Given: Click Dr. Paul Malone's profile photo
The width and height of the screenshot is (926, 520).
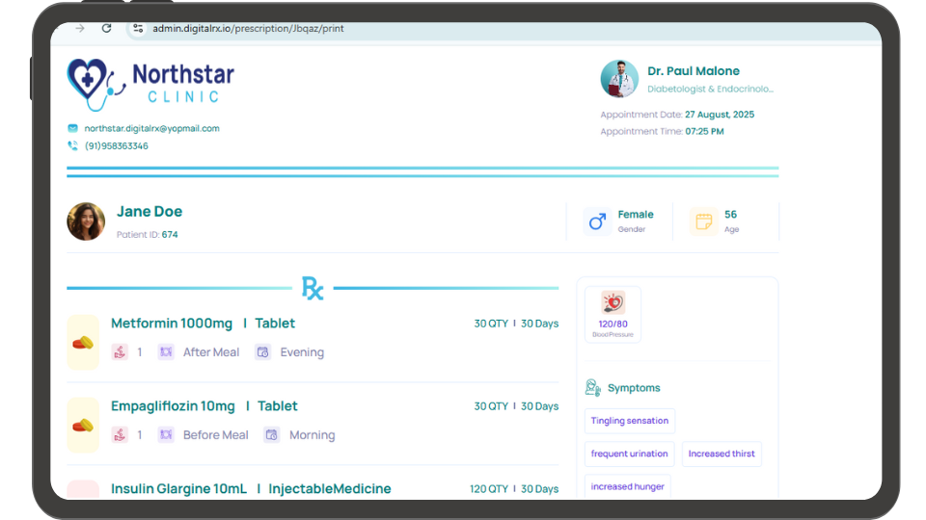Looking at the screenshot, I should coord(619,79).
